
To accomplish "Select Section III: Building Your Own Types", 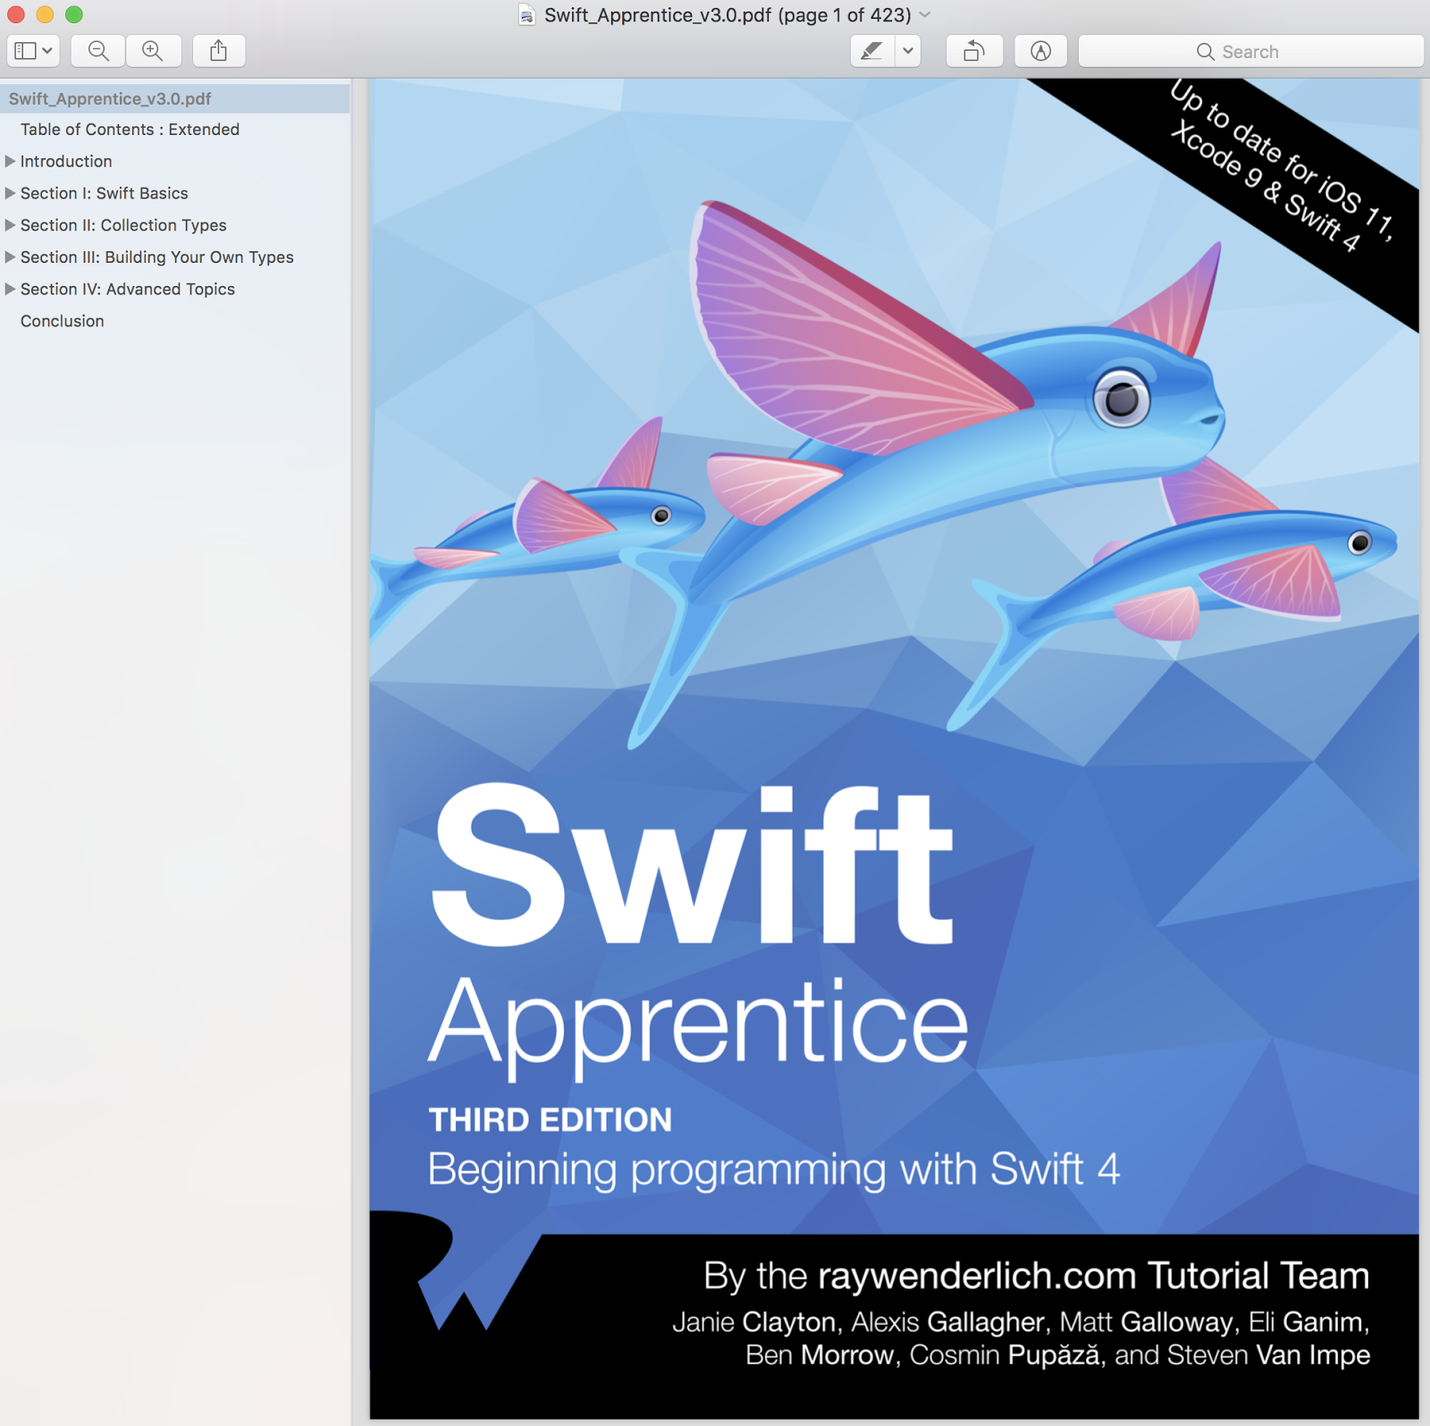I will [x=157, y=257].
